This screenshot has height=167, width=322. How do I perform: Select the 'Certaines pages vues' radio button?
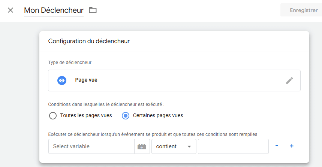tap(126, 116)
